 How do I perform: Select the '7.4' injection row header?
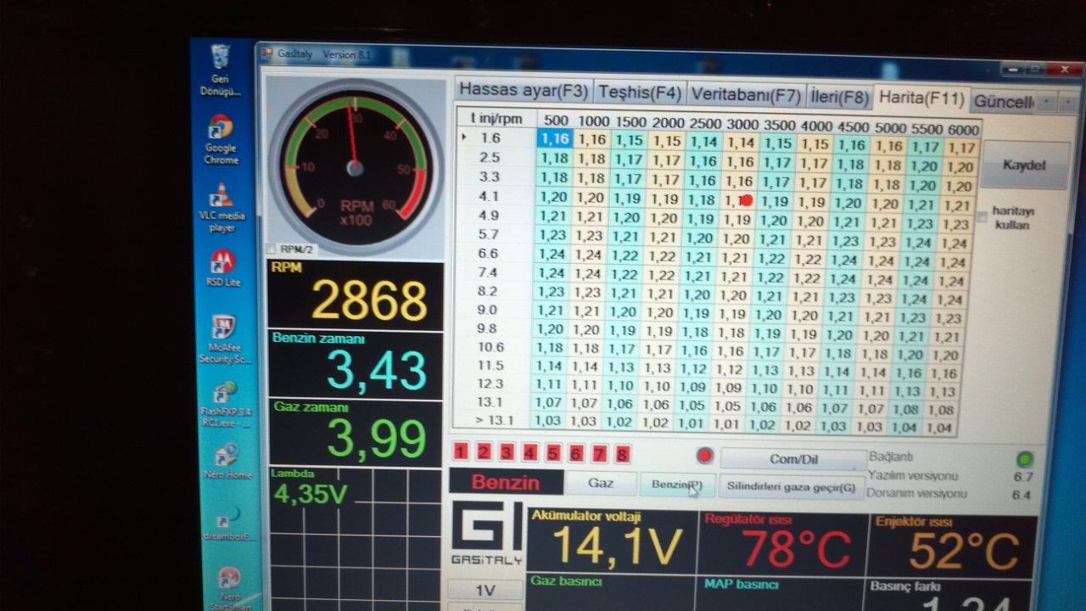[x=490, y=272]
